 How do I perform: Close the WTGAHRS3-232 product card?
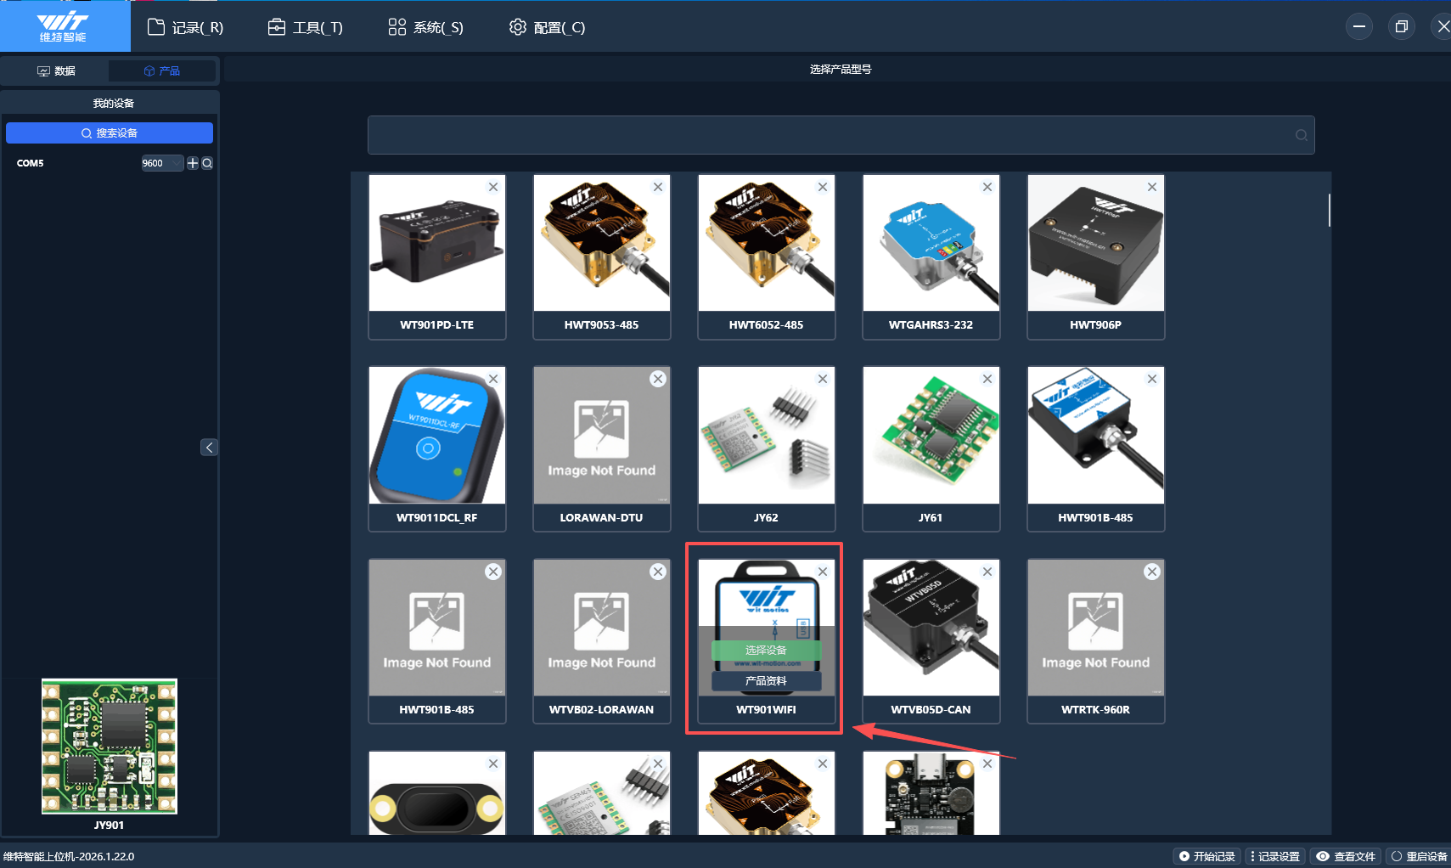coord(987,187)
